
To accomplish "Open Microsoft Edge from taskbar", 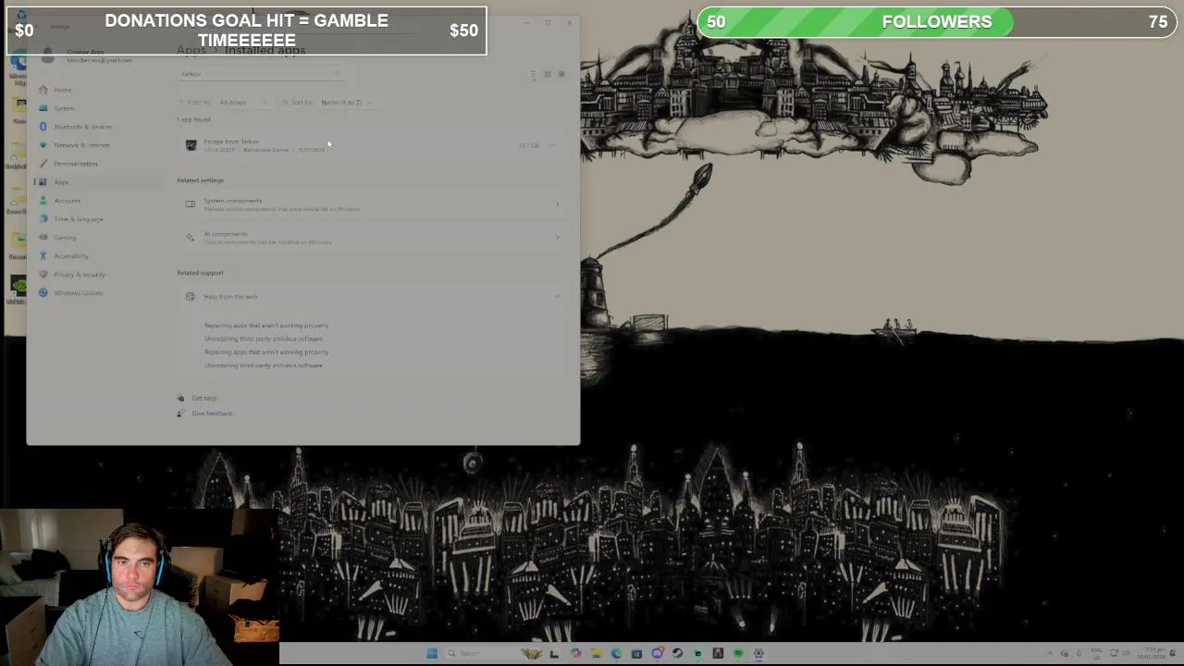I will click(616, 654).
